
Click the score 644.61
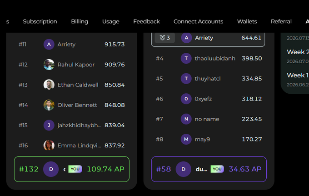tap(251, 38)
